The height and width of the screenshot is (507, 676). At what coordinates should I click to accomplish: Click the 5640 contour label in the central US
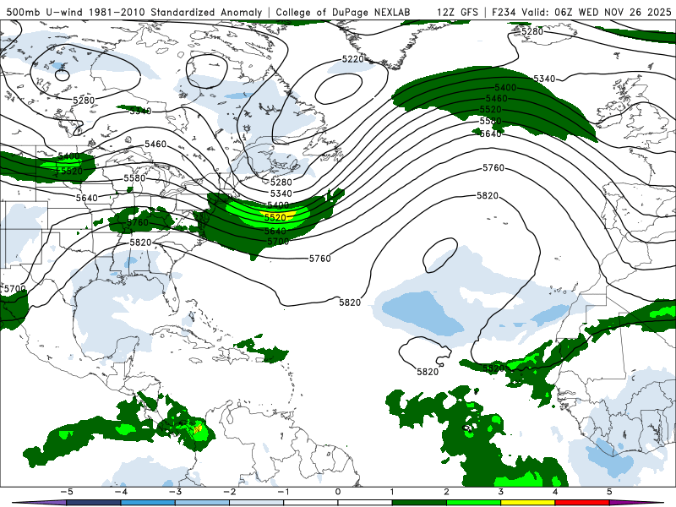[x=87, y=198]
